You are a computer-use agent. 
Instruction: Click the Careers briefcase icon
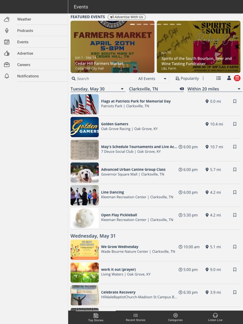[x=7, y=65]
